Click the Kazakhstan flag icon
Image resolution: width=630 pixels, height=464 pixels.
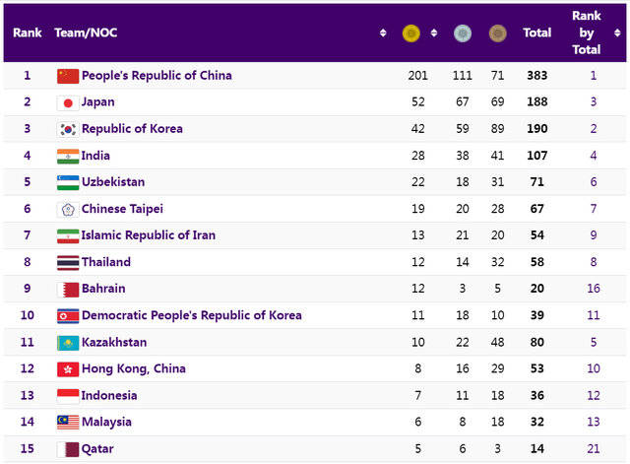[68, 343]
